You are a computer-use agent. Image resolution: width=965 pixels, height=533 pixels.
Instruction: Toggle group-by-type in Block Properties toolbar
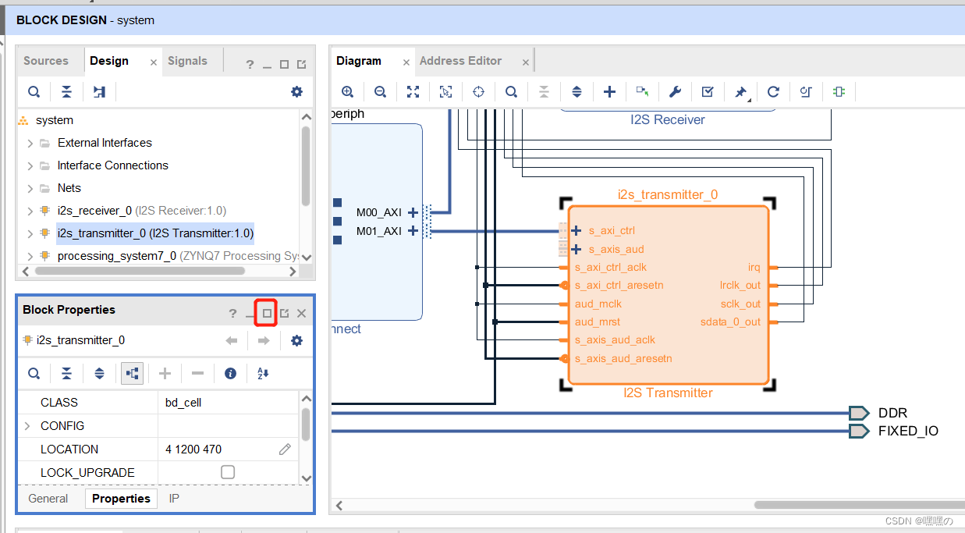click(x=132, y=373)
